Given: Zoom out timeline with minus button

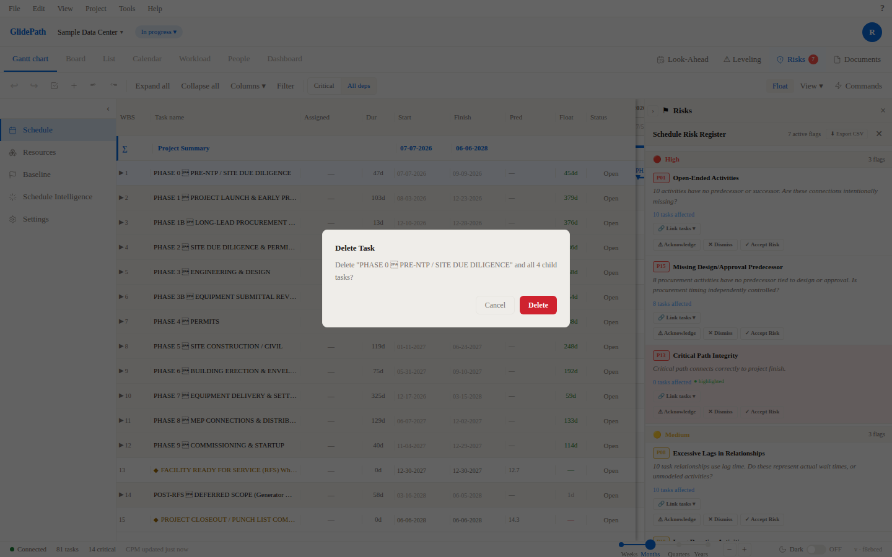Looking at the screenshot, I should pyautogui.click(x=729, y=549).
